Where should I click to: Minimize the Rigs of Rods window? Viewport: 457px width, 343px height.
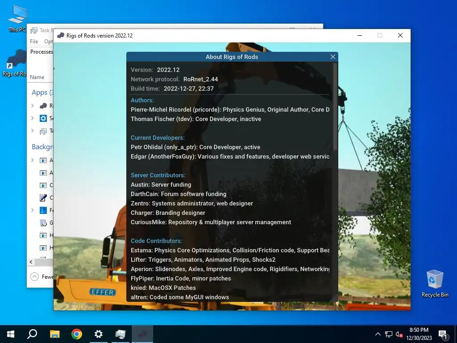coord(360,36)
